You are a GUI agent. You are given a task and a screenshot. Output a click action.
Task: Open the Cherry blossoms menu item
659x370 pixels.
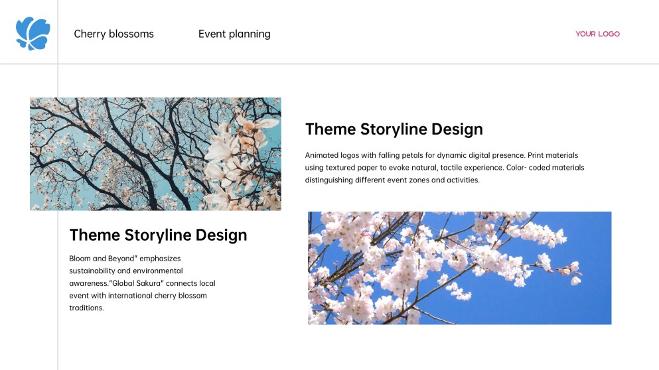(x=114, y=34)
